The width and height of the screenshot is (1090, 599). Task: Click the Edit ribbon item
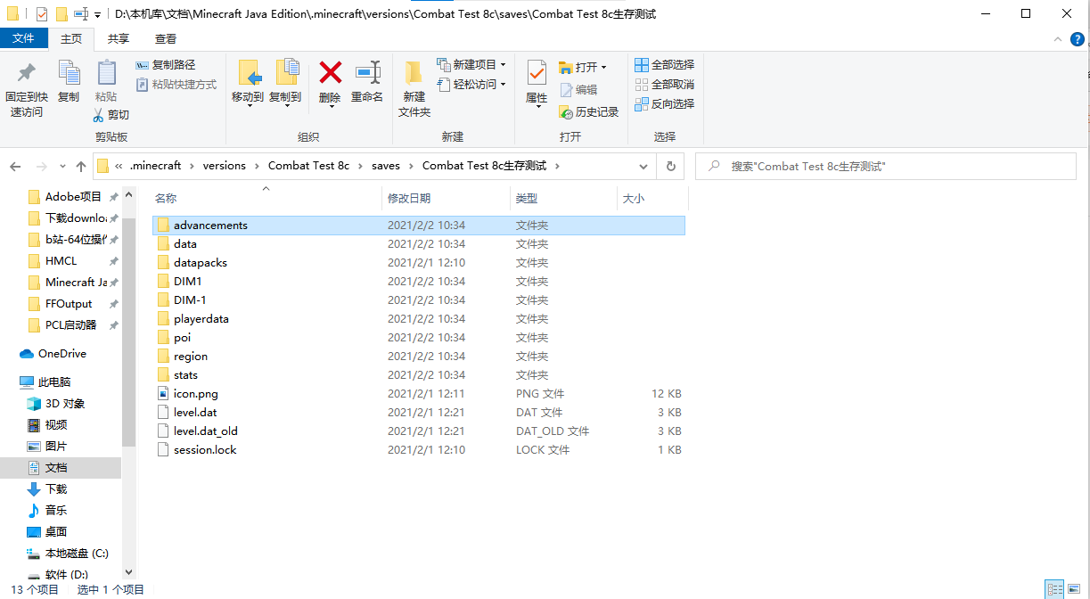(578, 90)
